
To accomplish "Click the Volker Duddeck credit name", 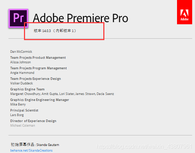I will click(x=22, y=83).
